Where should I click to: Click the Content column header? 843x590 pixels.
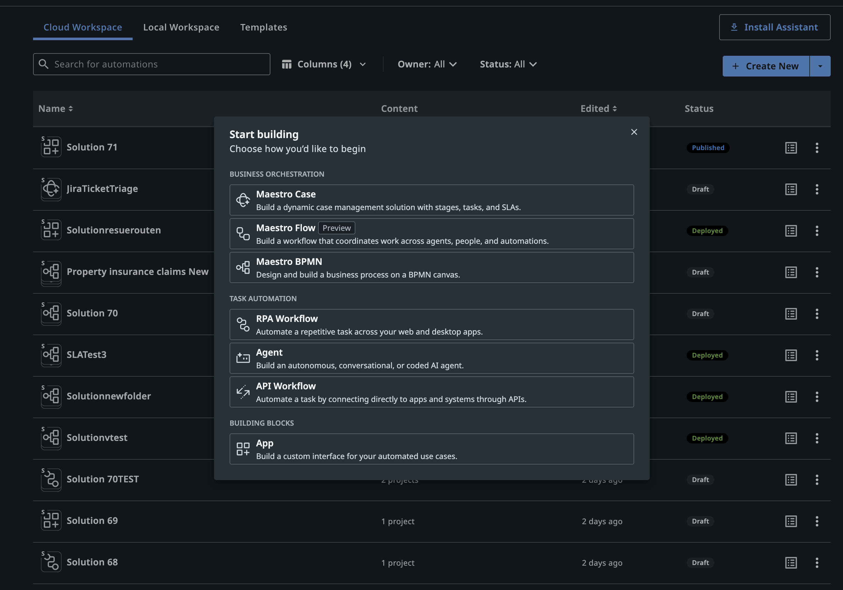pyautogui.click(x=399, y=109)
